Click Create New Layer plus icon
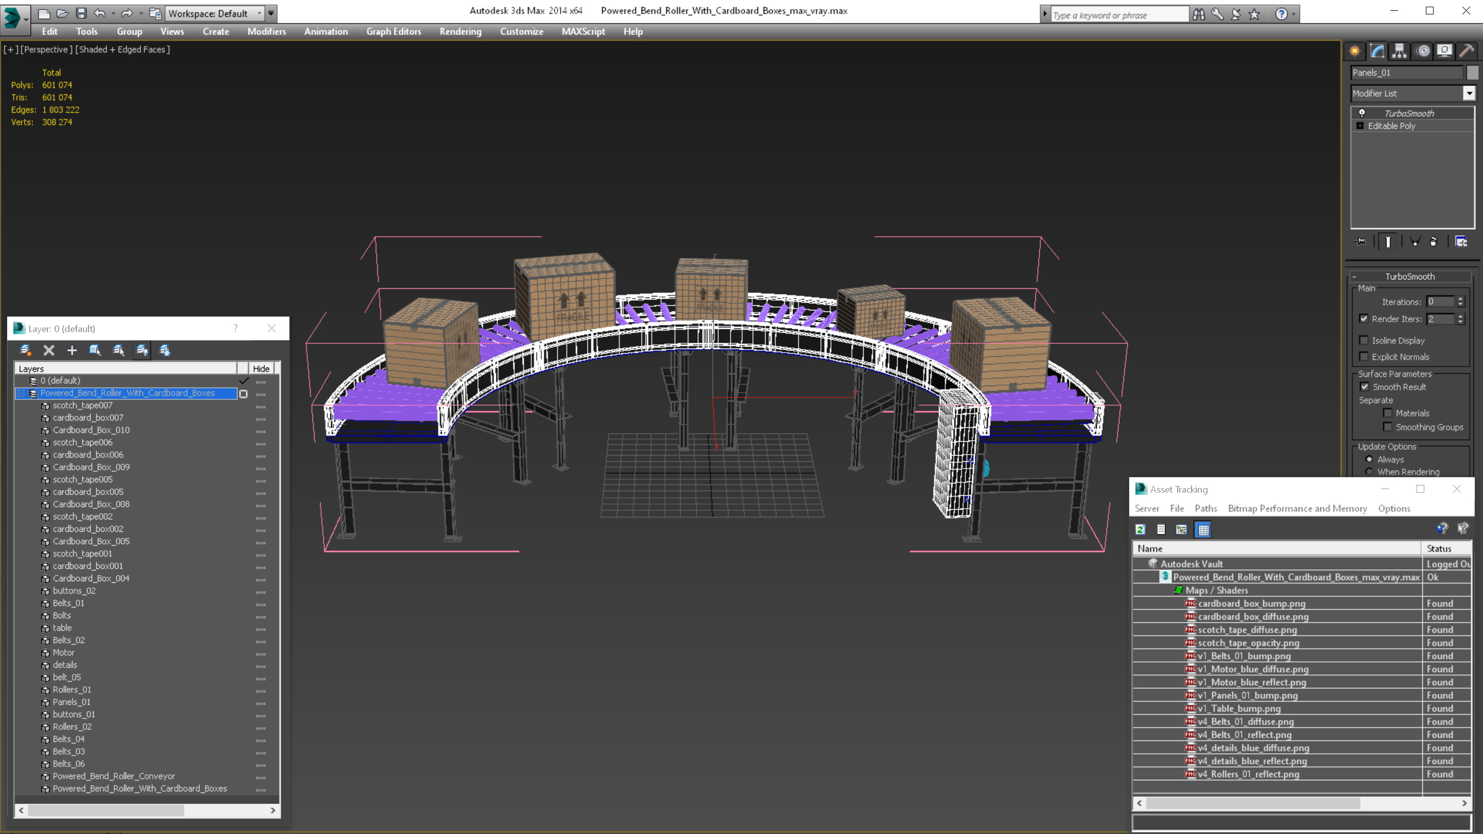The width and height of the screenshot is (1483, 834). click(72, 350)
